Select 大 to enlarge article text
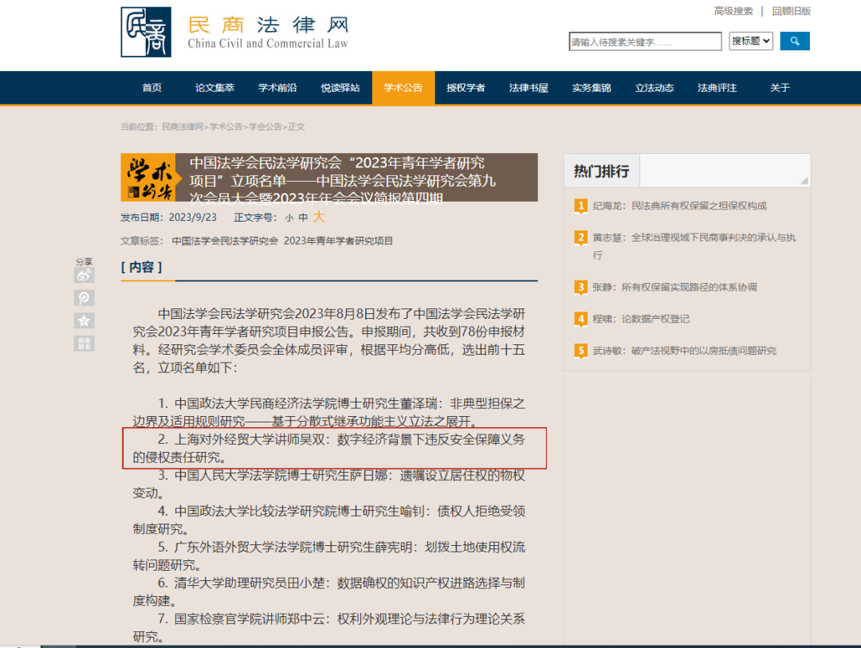 pyautogui.click(x=319, y=216)
